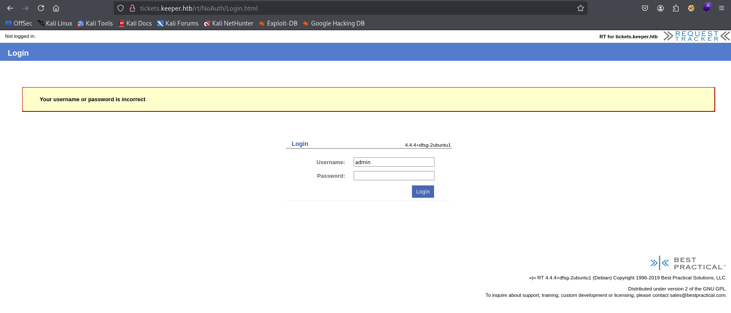The width and height of the screenshot is (731, 313).
Task: Open the Google Hacking DB bookmark
Action: coord(334,23)
